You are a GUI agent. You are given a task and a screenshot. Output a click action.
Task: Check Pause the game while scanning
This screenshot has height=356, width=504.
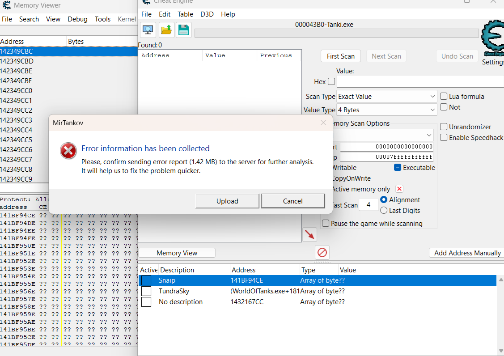tap(326, 223)
